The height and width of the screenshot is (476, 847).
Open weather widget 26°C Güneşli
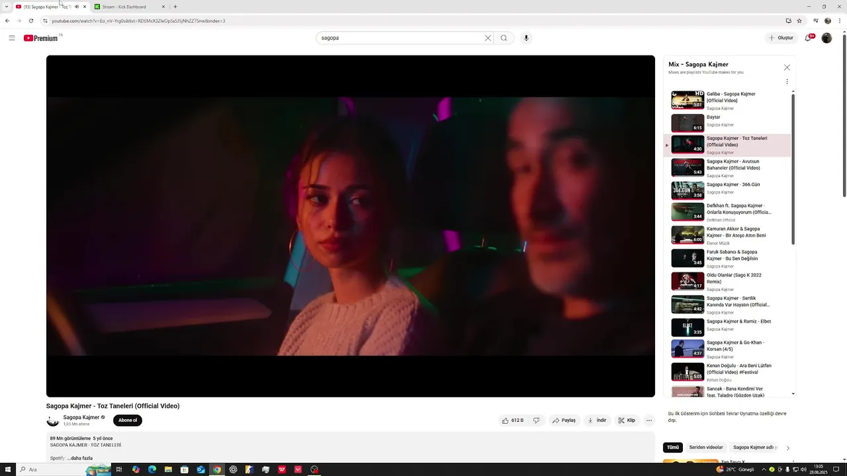(735, 469)
